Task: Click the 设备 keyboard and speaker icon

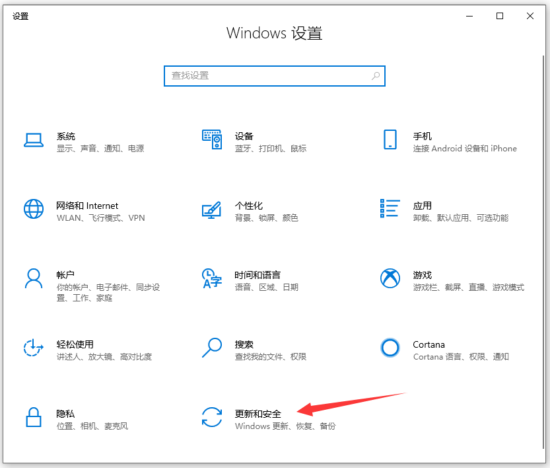Action: 212,139
